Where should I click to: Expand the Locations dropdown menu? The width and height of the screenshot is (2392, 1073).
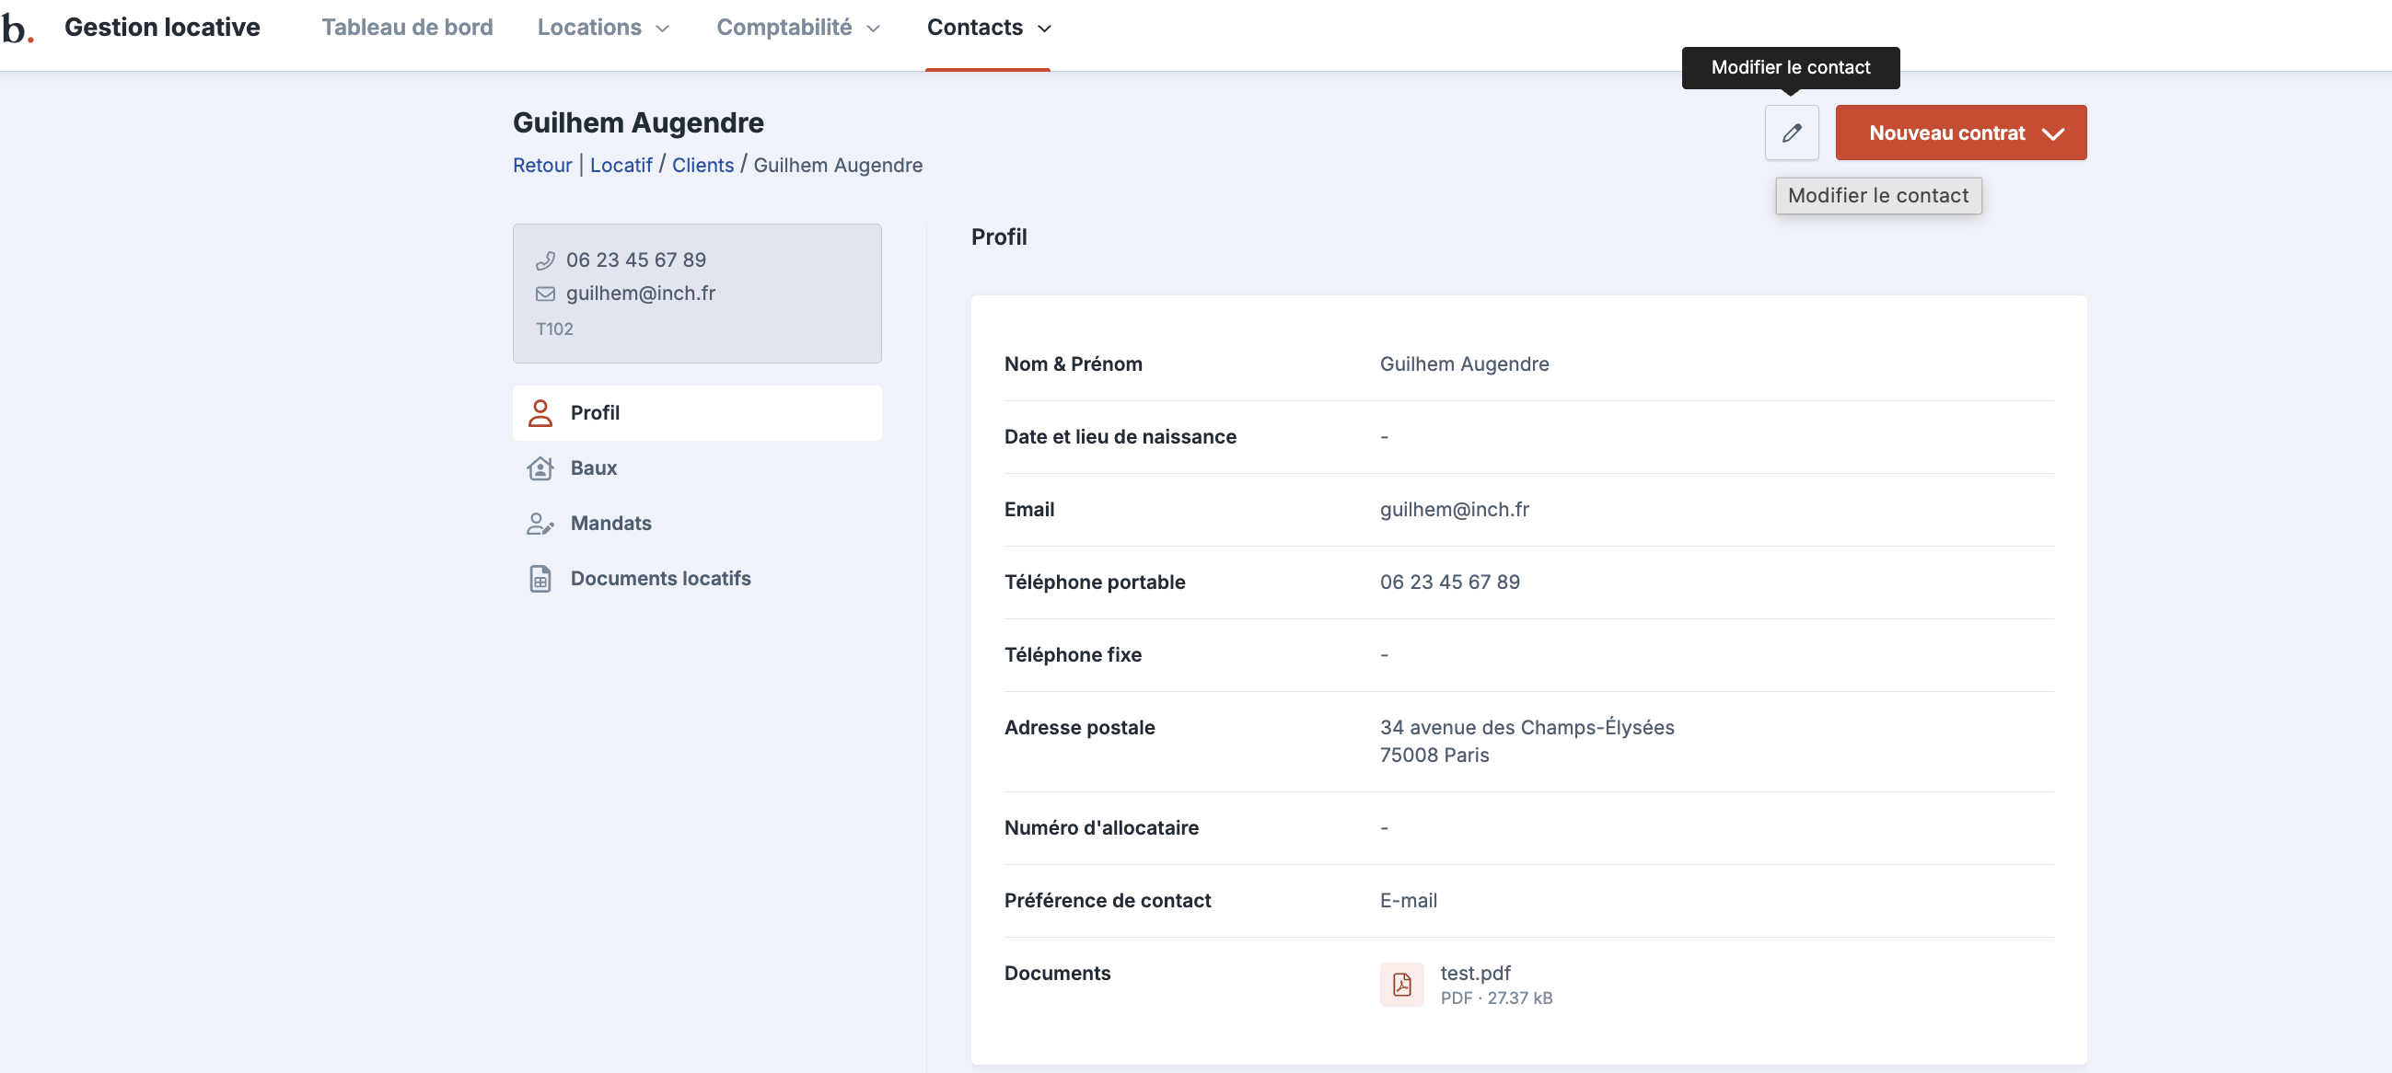coord(603,28)
